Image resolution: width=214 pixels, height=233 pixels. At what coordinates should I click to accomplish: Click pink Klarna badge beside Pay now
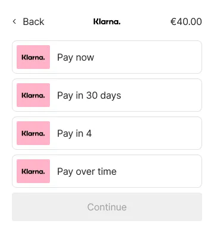(33, 57)
